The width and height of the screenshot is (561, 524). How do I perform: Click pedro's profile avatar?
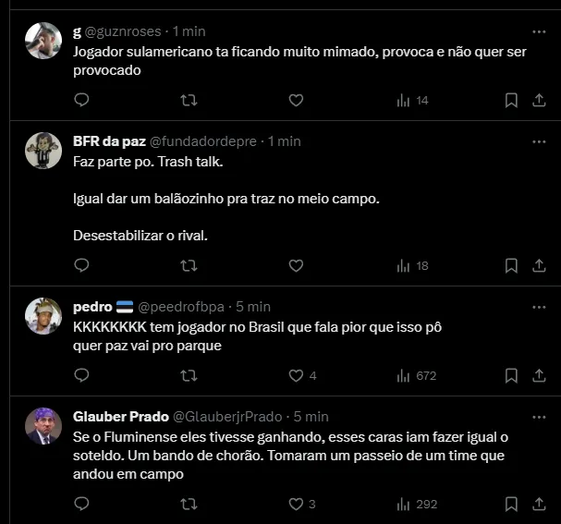pos(43,316)
